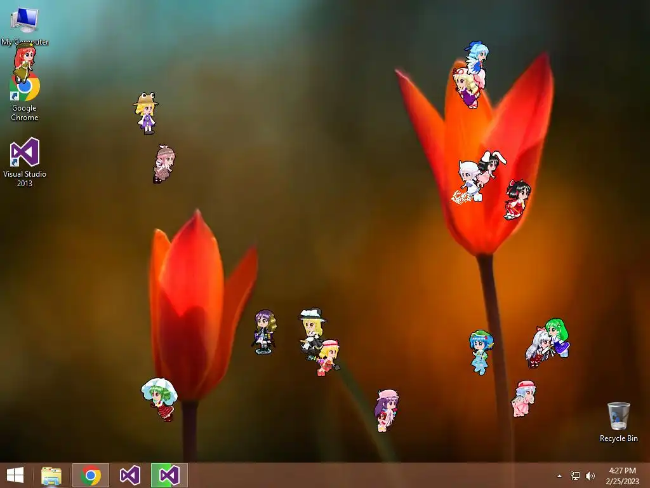Click the blue-haired mascot with green cap
650x488 pixels.
[x=481, y=352]
